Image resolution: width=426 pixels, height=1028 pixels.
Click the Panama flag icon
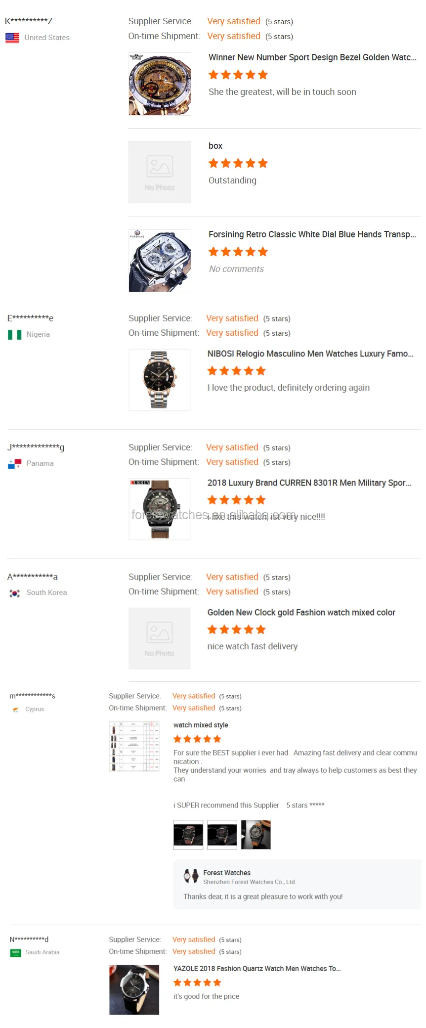[14, 464]
